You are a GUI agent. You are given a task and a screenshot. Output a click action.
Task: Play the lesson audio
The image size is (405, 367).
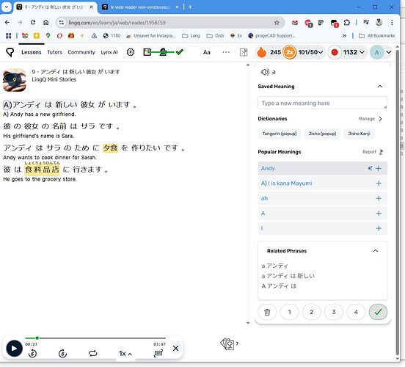pyautogui.click(x=14, y=349)
